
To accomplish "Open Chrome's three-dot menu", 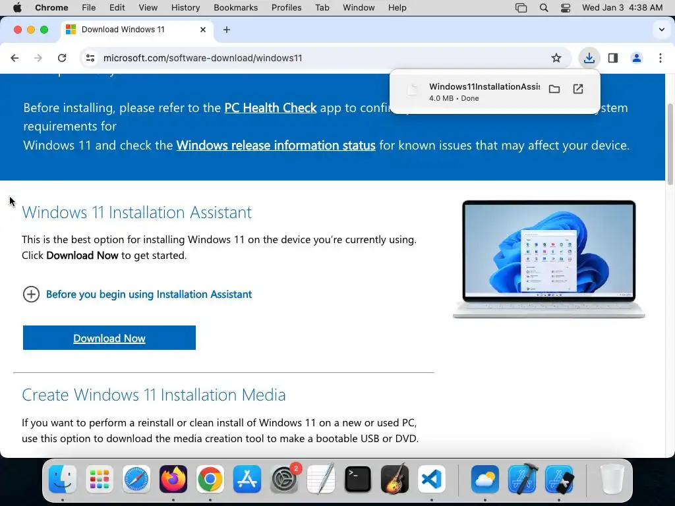I will [x=660, y=58].
